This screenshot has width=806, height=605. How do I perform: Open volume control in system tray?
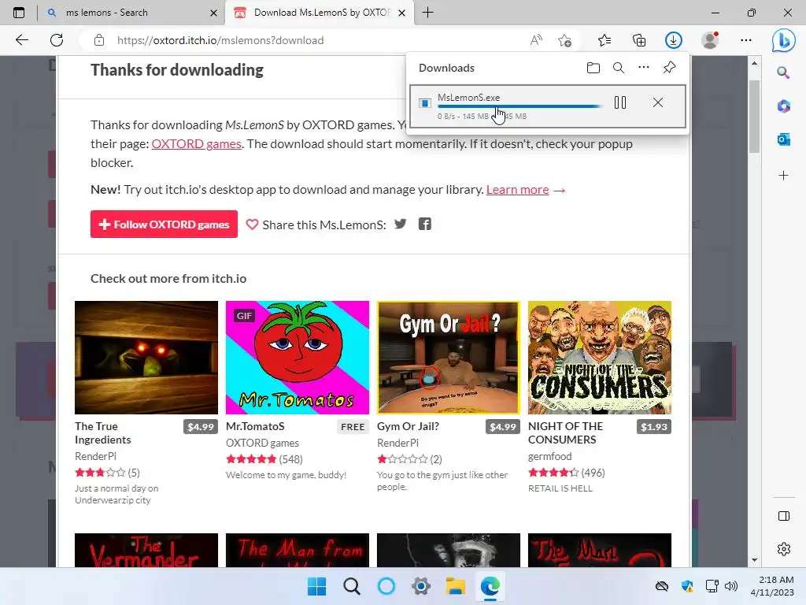tap(730, 586)
